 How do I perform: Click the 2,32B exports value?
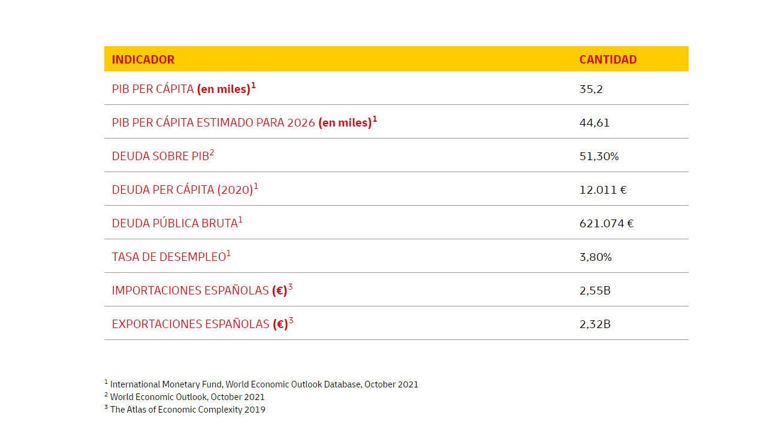click(x=595, y=324)
